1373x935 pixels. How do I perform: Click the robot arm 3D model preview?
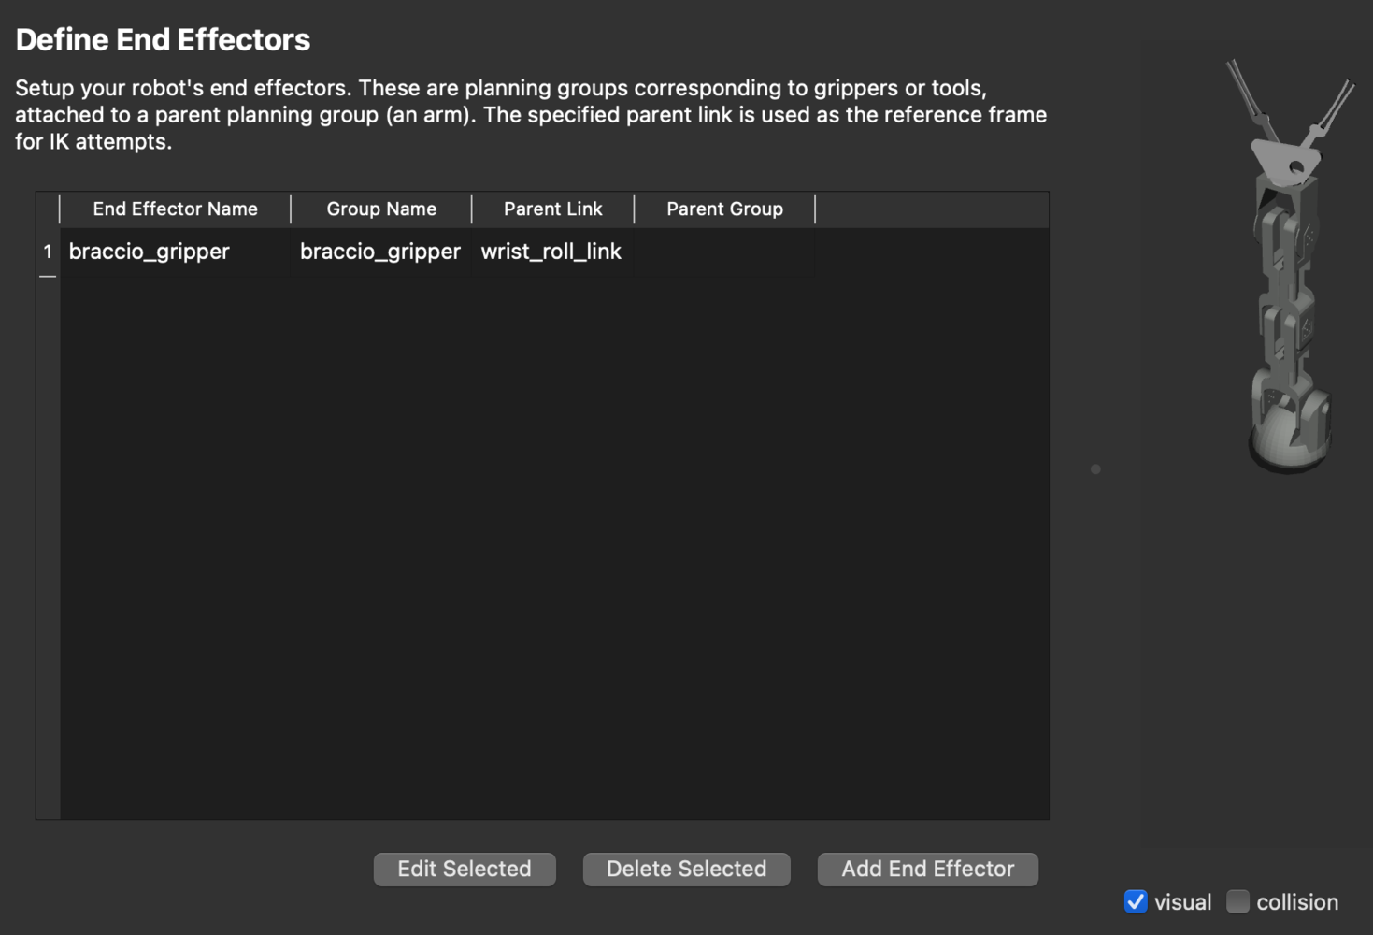pos(1291,266)
